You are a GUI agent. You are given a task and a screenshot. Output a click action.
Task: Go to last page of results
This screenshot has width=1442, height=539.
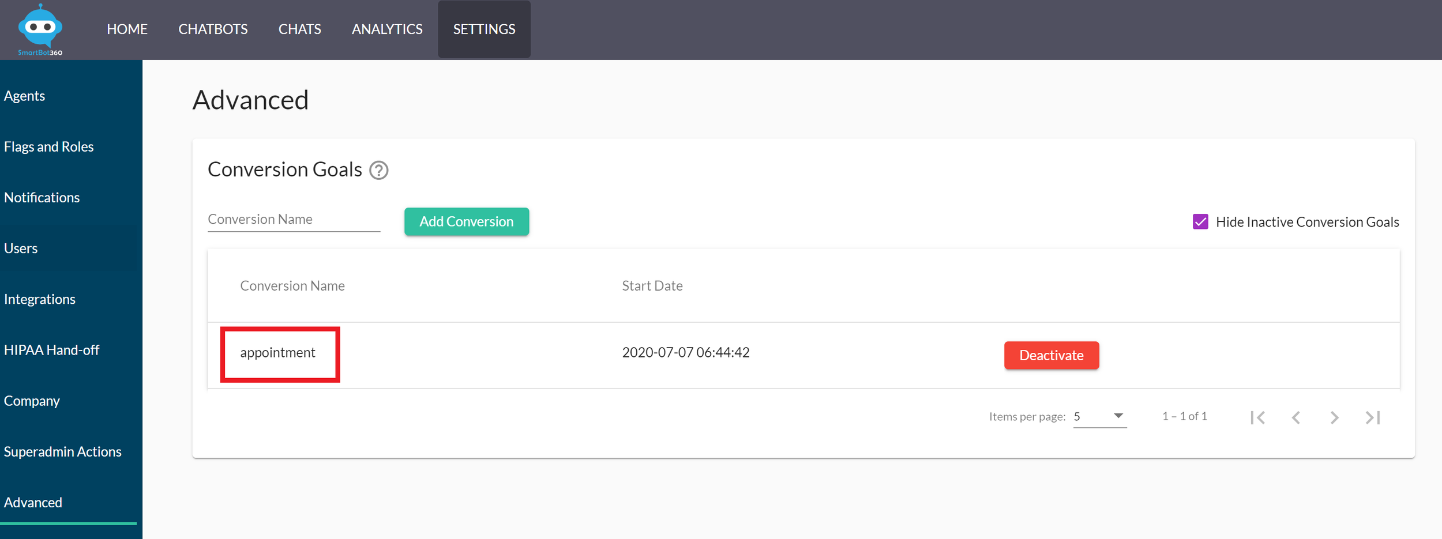click(x=1373, y=417)
